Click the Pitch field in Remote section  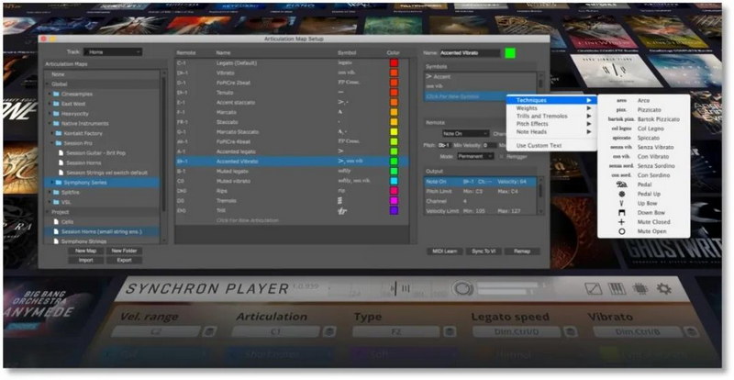point(445,146)
